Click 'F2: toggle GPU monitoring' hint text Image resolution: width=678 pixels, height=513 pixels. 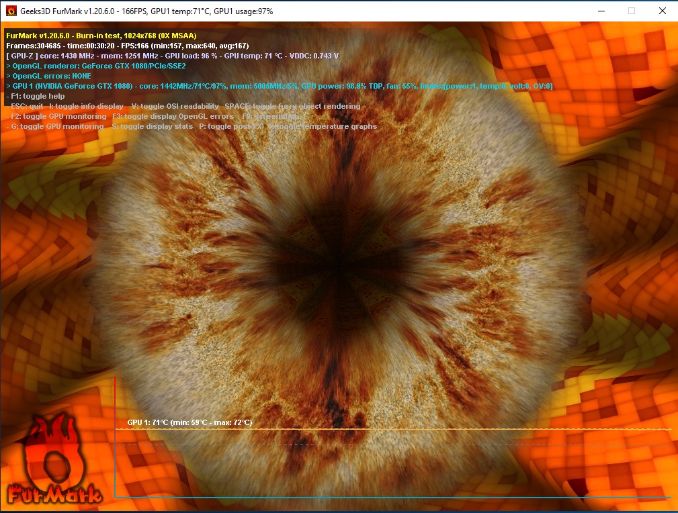coord(58,116)
